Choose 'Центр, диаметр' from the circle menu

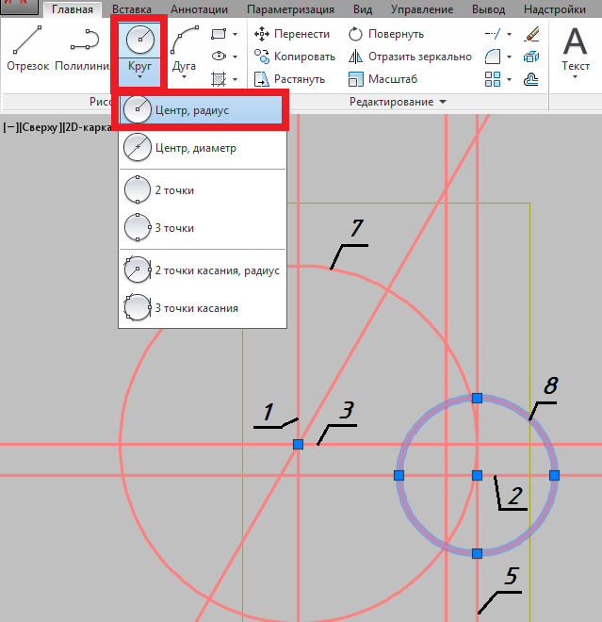coord(195,148)
